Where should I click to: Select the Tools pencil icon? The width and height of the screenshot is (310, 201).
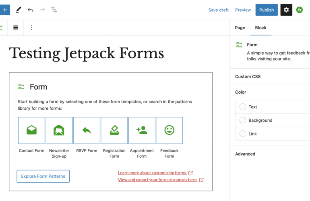click(19, 10)
